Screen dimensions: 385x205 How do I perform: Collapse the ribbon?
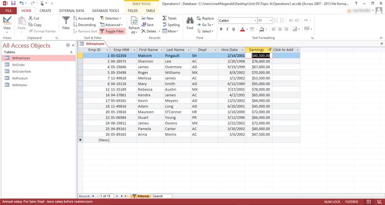coord(381,38)
